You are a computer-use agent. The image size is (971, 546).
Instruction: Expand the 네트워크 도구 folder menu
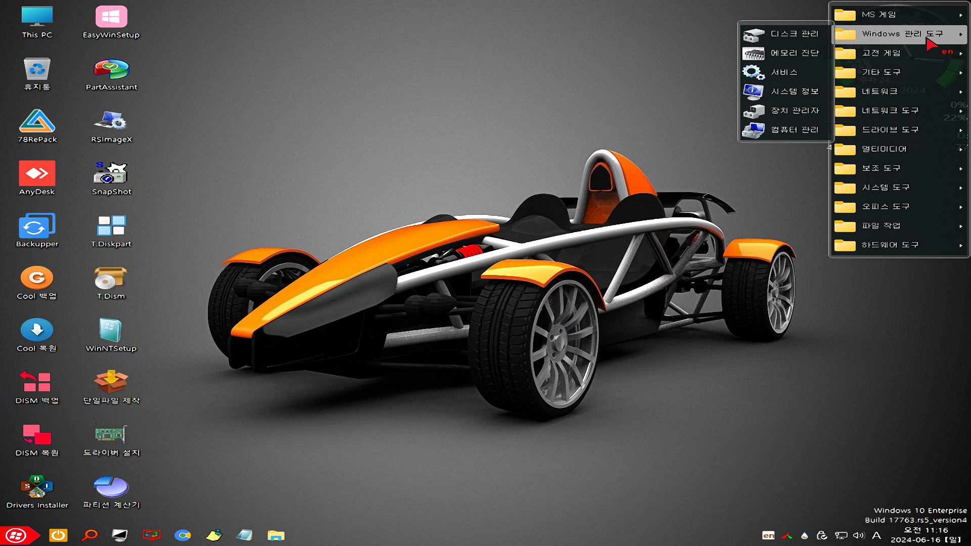pos(899,111)
